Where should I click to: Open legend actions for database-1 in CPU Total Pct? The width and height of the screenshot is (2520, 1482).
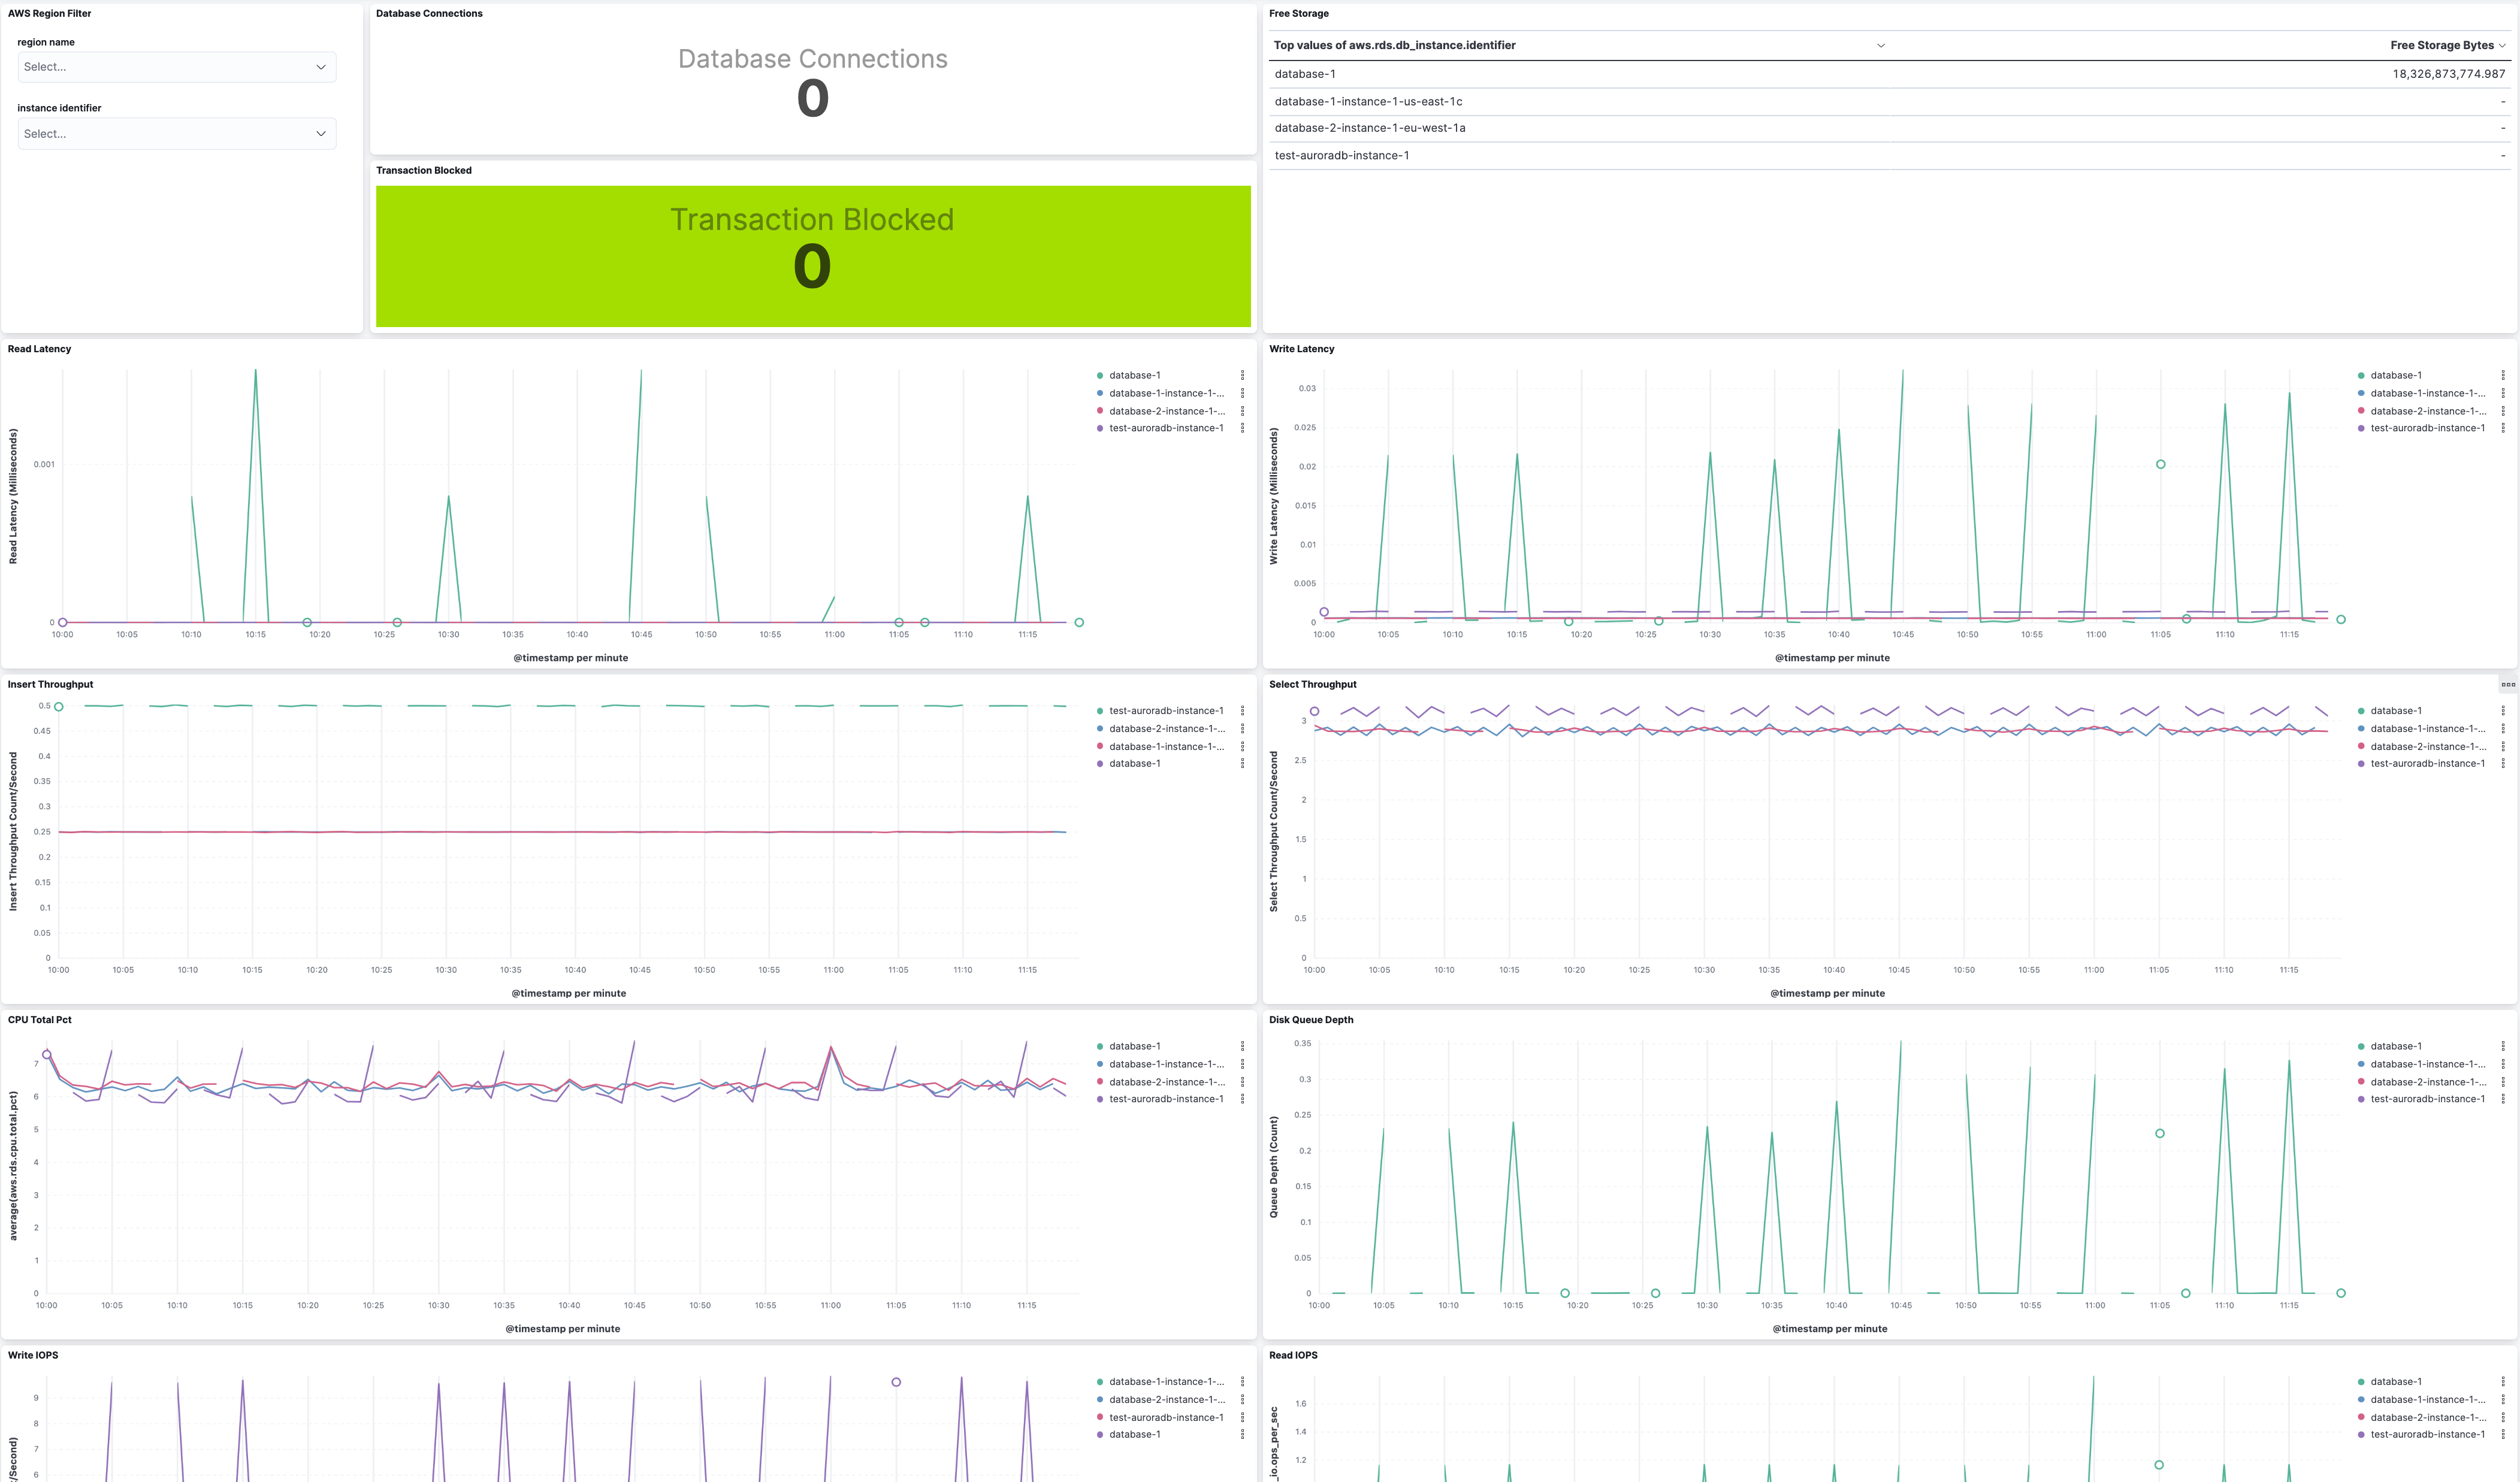click(1243, 1046)
